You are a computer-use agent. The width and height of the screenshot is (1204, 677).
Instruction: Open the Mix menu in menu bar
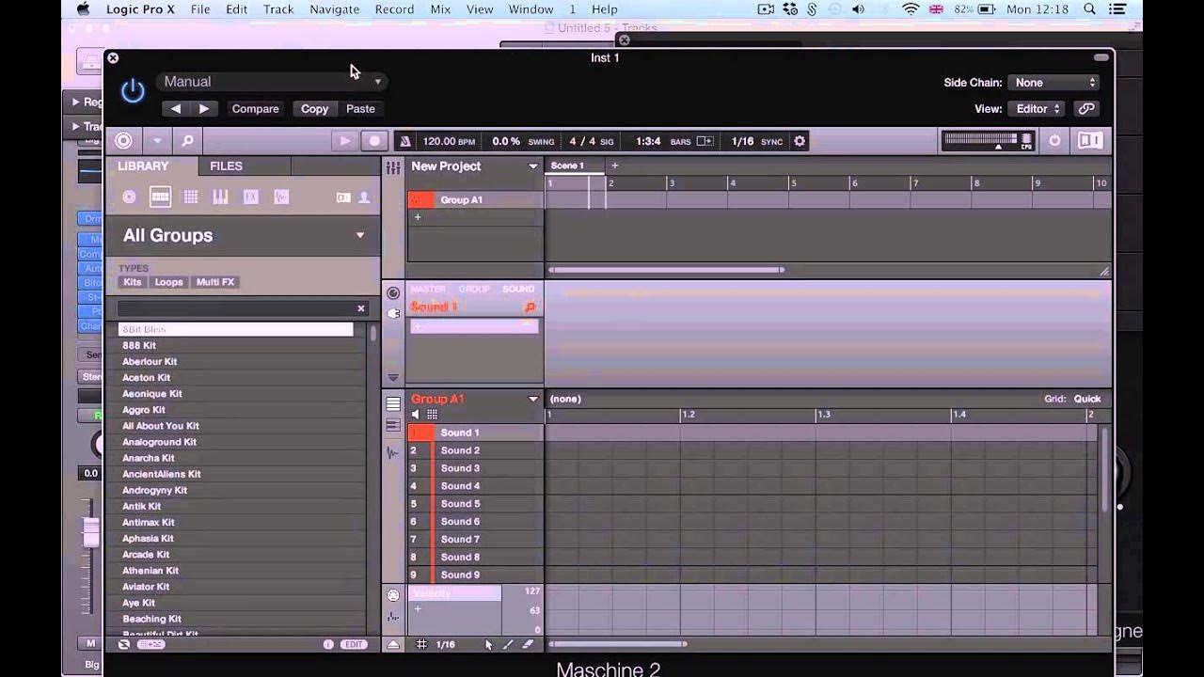pyautogui.click(x=440, y=9)
